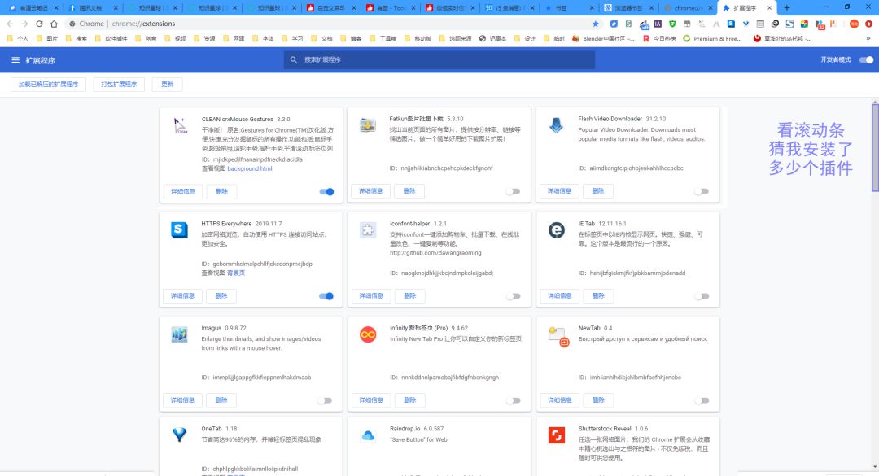This screenshot has height=476, width=879.
Task: Disable CLEAN crxMouse Gestures extension
Action: (x=327, y=192)
